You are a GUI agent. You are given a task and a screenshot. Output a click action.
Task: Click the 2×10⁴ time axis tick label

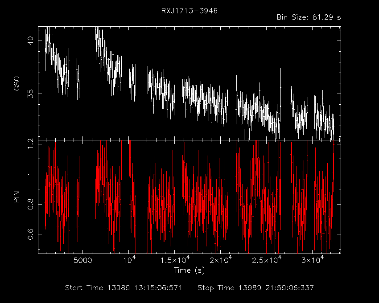point(221,259)
